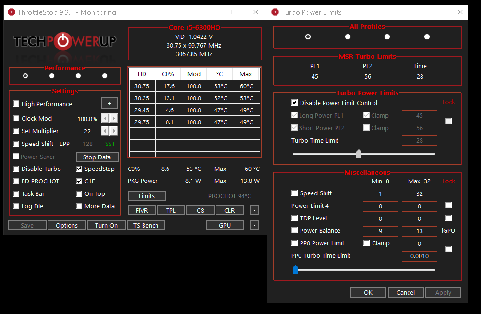
Task: Click the PP0 Turbo Time Limit 0.0010 field
Action: coord(420,256)
